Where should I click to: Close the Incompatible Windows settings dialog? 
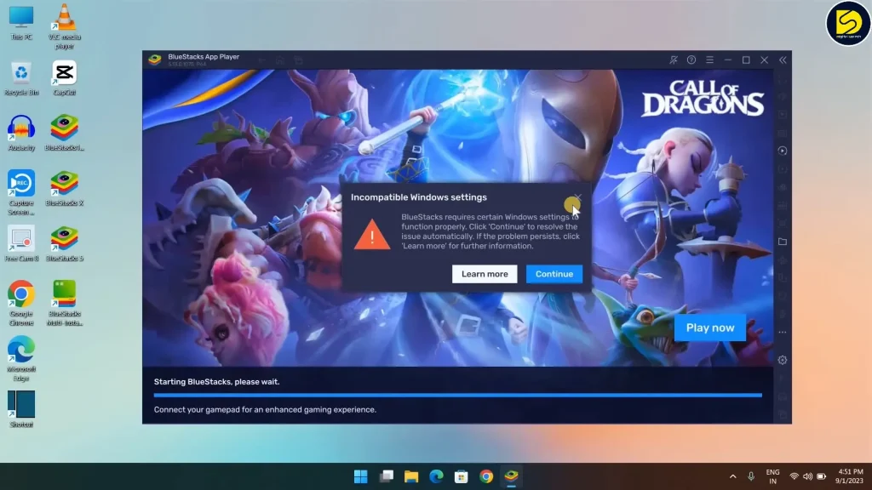click(x=577, y=197)
